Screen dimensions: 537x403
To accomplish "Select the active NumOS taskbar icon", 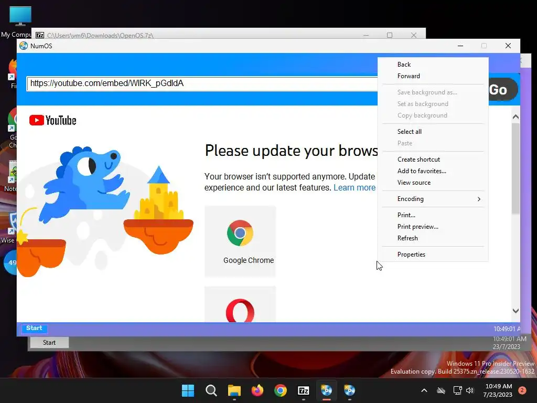I will [x=326, y=390].
